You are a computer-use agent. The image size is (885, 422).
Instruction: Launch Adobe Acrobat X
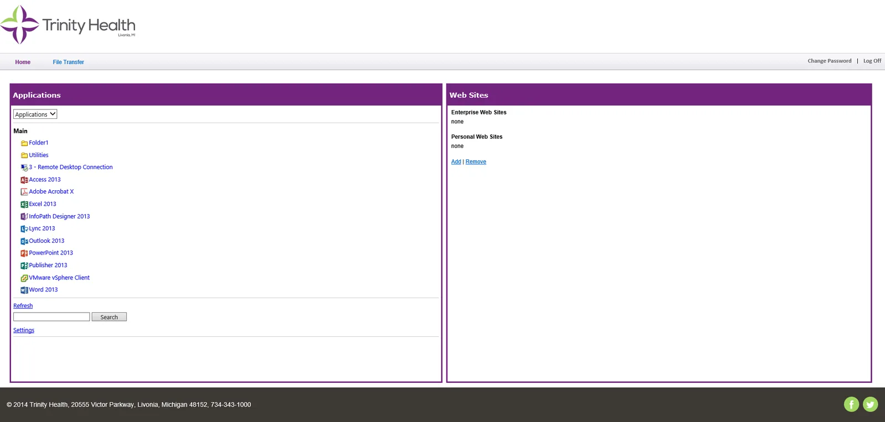pos(51,192)
